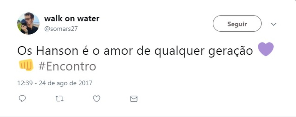The height and width of the screenshot is (117, 296).
Task: Expand the tweet options chevron beside Seguir
Action: [273, 24]
